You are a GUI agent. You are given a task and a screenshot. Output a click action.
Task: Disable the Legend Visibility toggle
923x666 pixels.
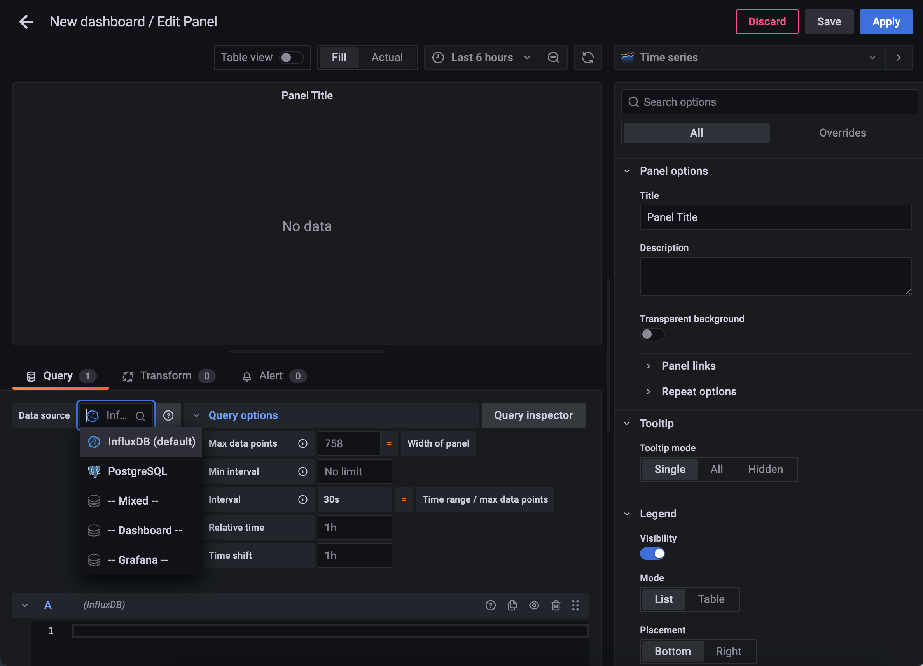652,554
